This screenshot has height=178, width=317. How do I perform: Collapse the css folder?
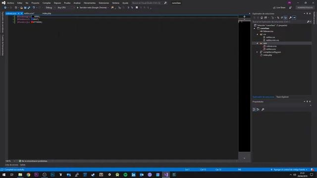click(x=258, y=34)
